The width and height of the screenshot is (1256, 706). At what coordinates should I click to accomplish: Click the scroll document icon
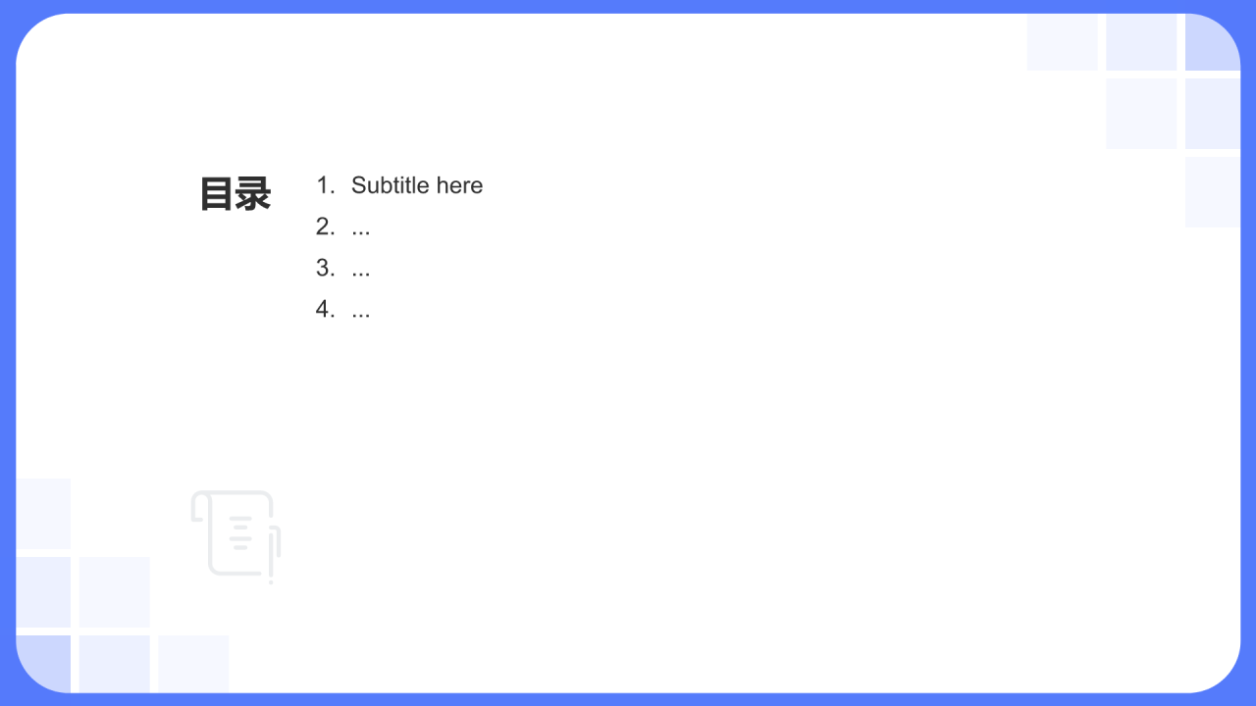(235, 534)
